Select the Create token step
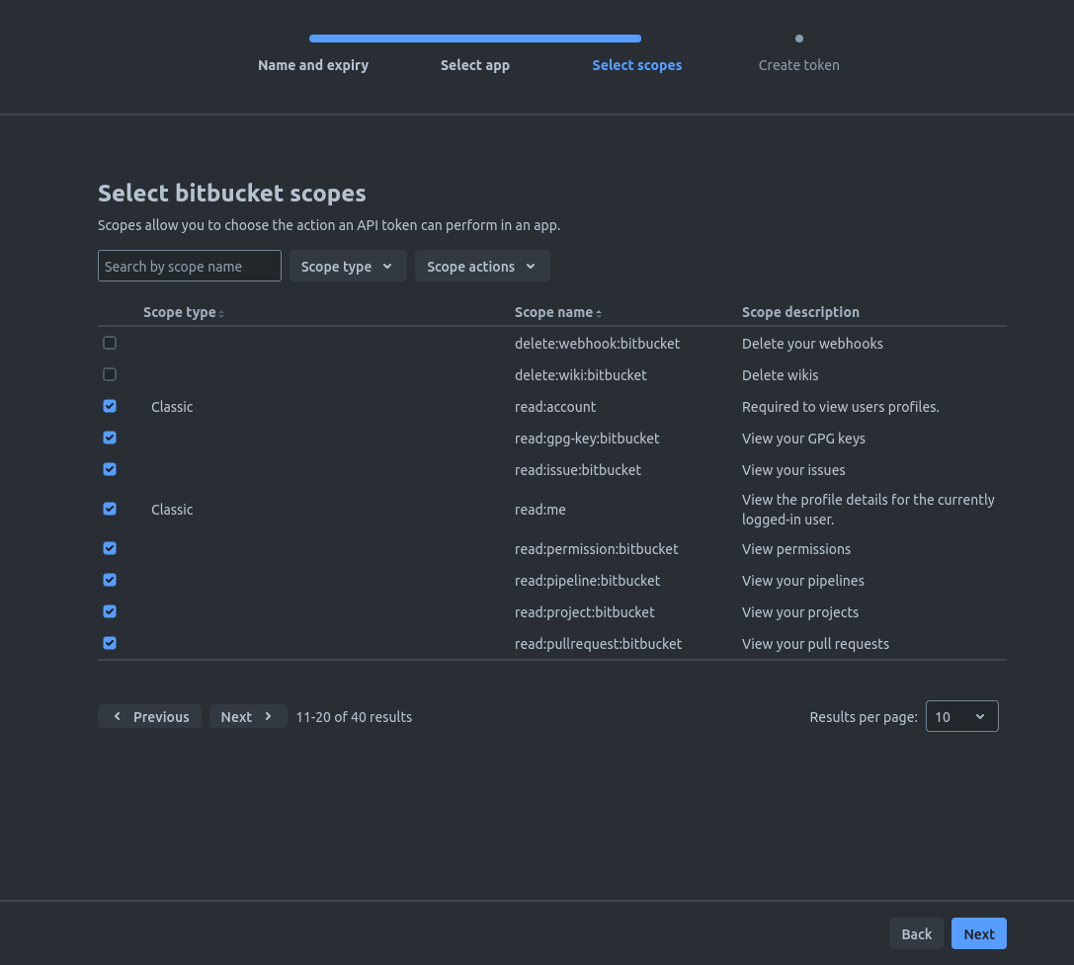This screenshot has width=1074, height=965. pos(798,65)
